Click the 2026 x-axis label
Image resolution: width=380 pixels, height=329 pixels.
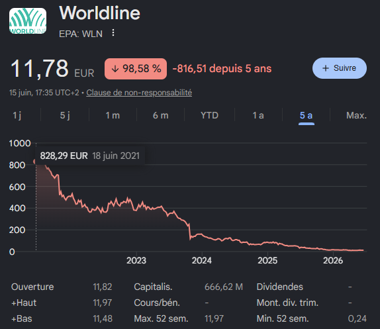click(333, 260)
